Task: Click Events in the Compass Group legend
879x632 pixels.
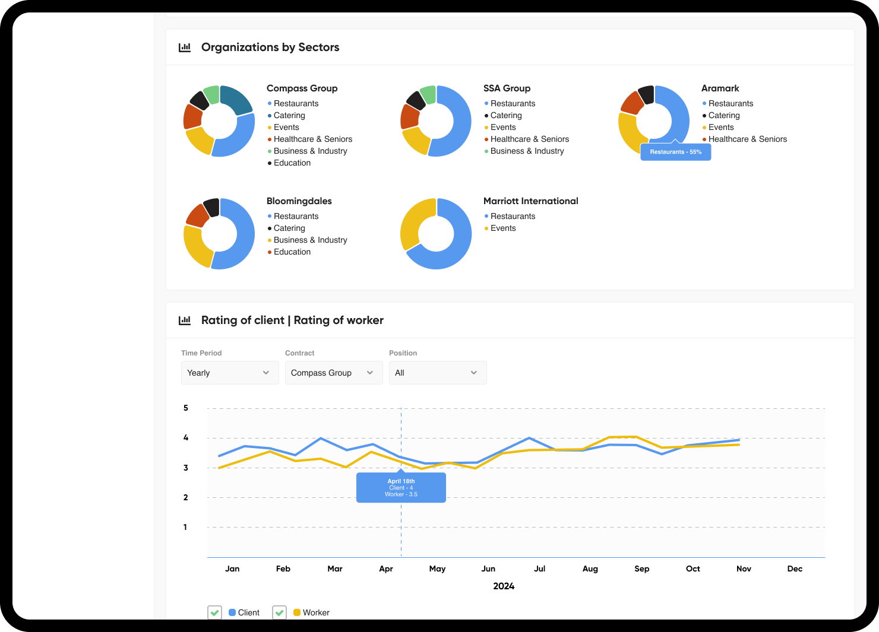Action: (x=286, y=127)
